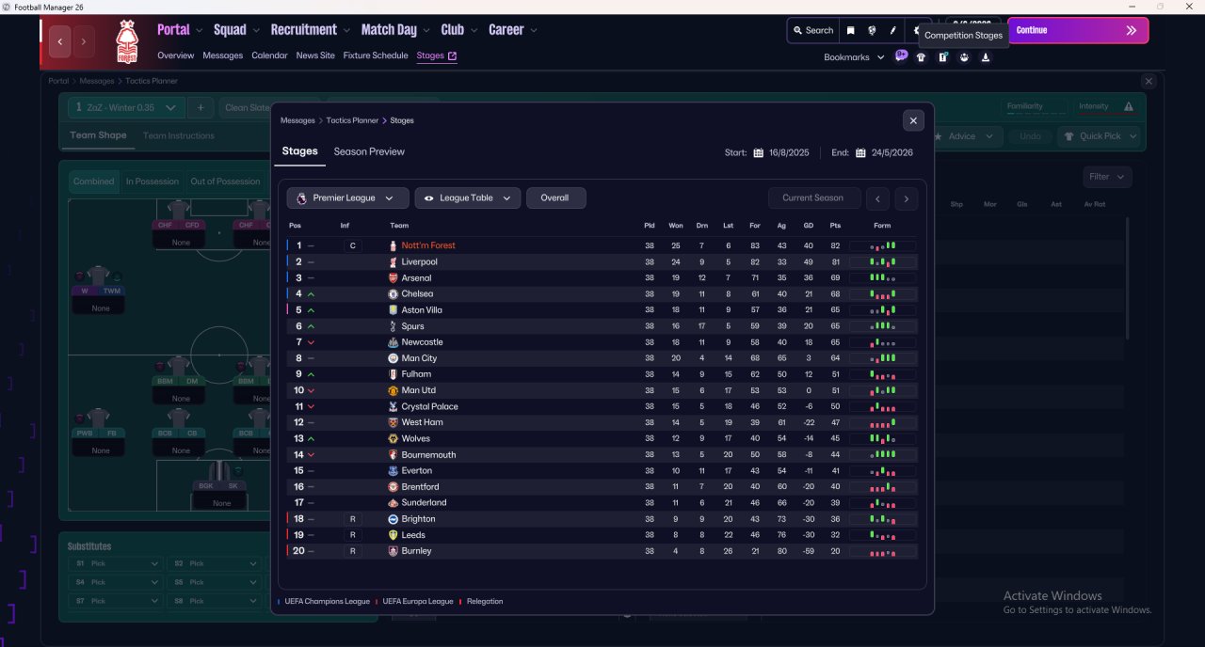The width and height of the screenshot is (1205, 647).
Task: Expand the Club menu chevron
Action: click(x=474, y=31)
